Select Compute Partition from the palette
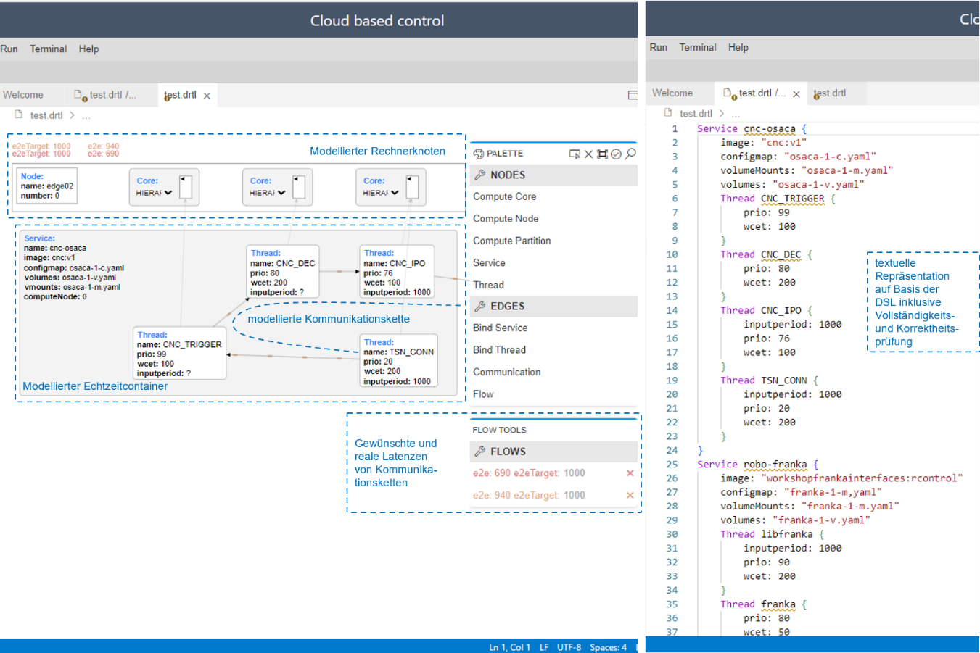The width and height of the screenshot is (980, 653). 511,241
